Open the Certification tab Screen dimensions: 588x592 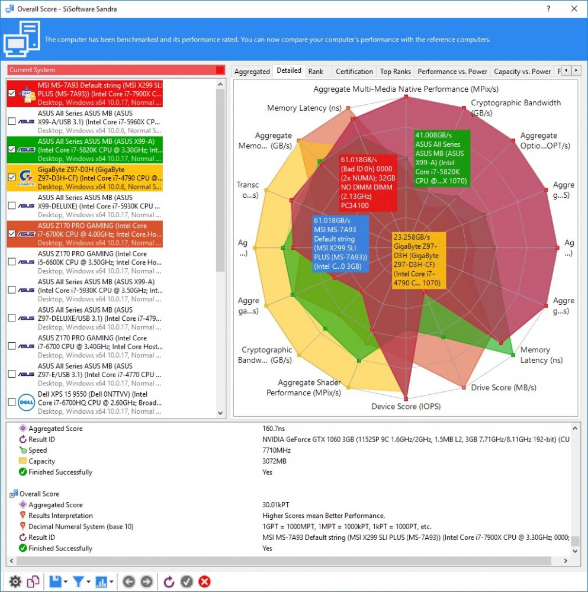click(354, 72)
